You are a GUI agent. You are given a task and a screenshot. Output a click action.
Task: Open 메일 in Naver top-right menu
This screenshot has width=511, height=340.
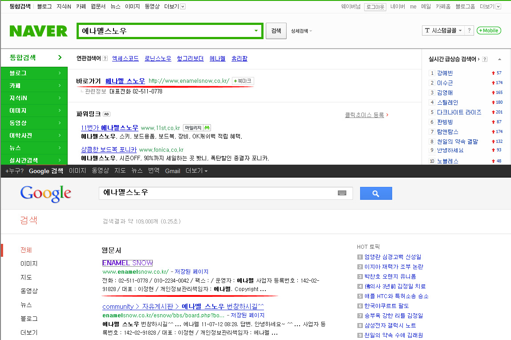426,7
